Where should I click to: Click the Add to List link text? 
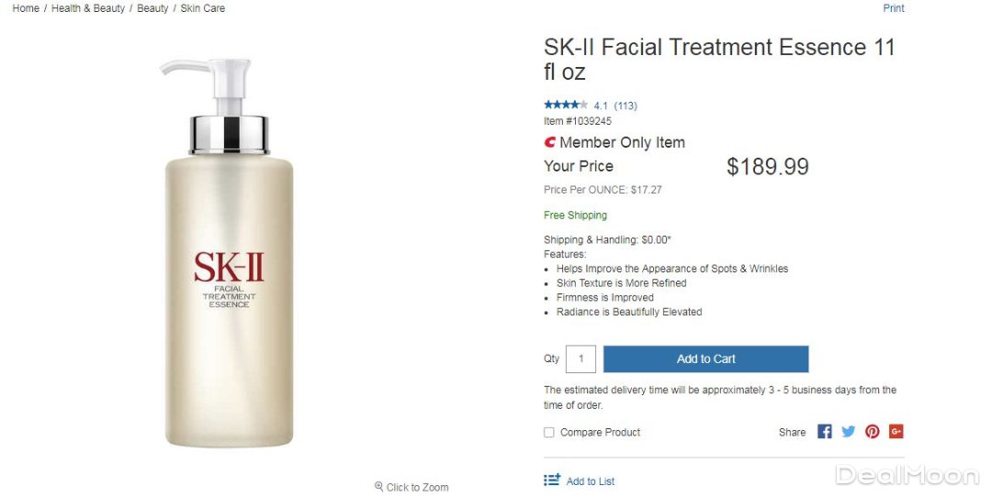pos(591,481)
